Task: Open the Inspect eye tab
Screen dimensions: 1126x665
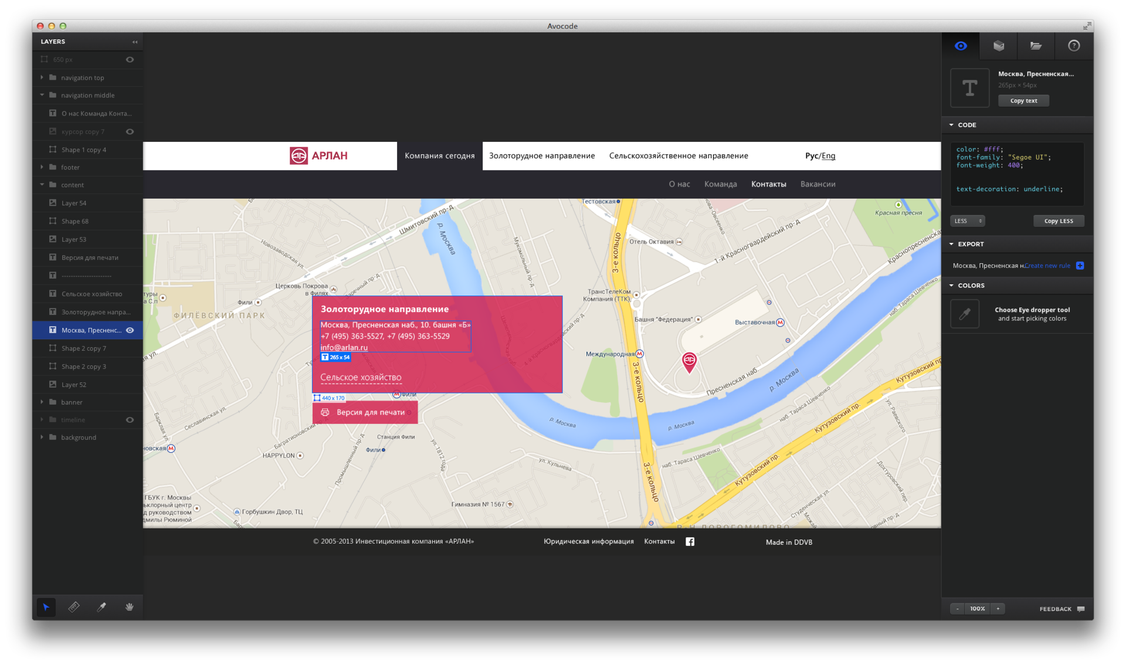Action: pos(961,46)
